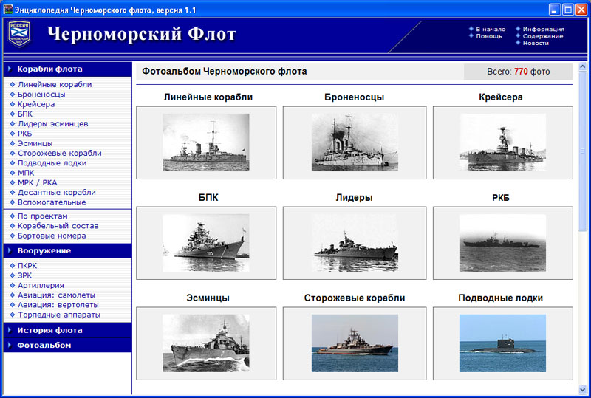Screen dimensions: 591x398
Task: Select Линейные корабли in sidebar
Action: click(x=55, y=85)
